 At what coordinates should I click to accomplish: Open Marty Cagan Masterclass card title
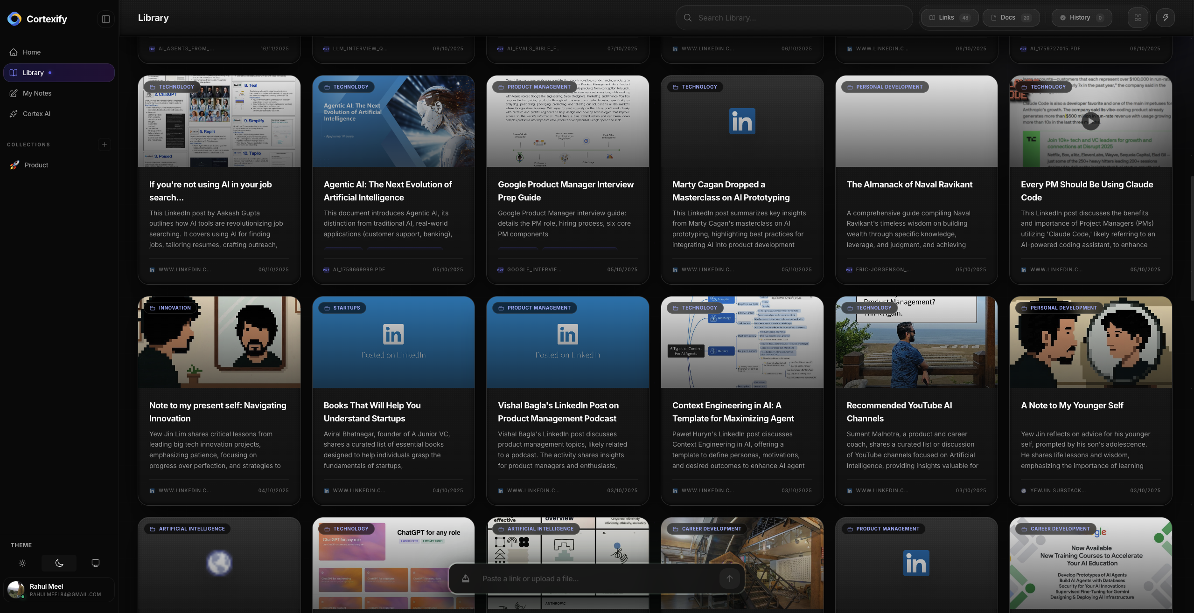coord(731,191)
